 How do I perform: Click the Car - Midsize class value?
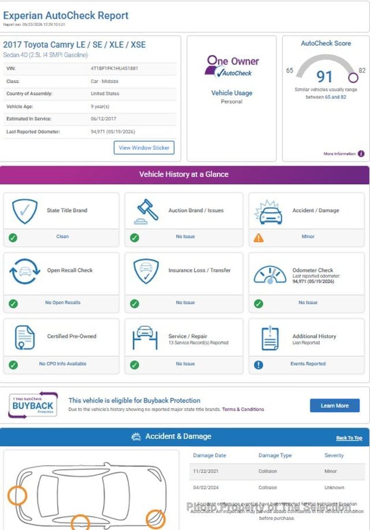[104, 81]
